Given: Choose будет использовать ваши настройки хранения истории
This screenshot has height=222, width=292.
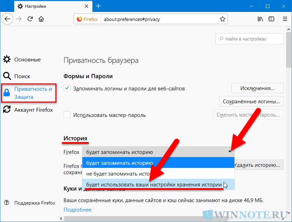Looking at the screenshot, I should tap(154, 185).
